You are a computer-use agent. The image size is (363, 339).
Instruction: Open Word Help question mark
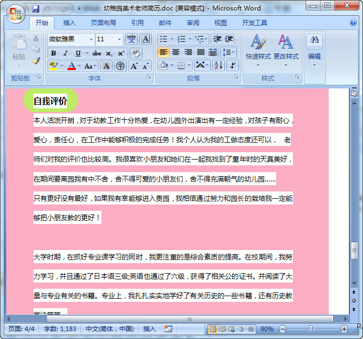coord(353,22)
